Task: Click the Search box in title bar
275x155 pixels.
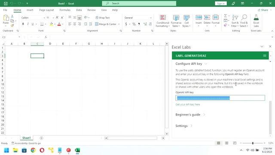Action: 139,3
